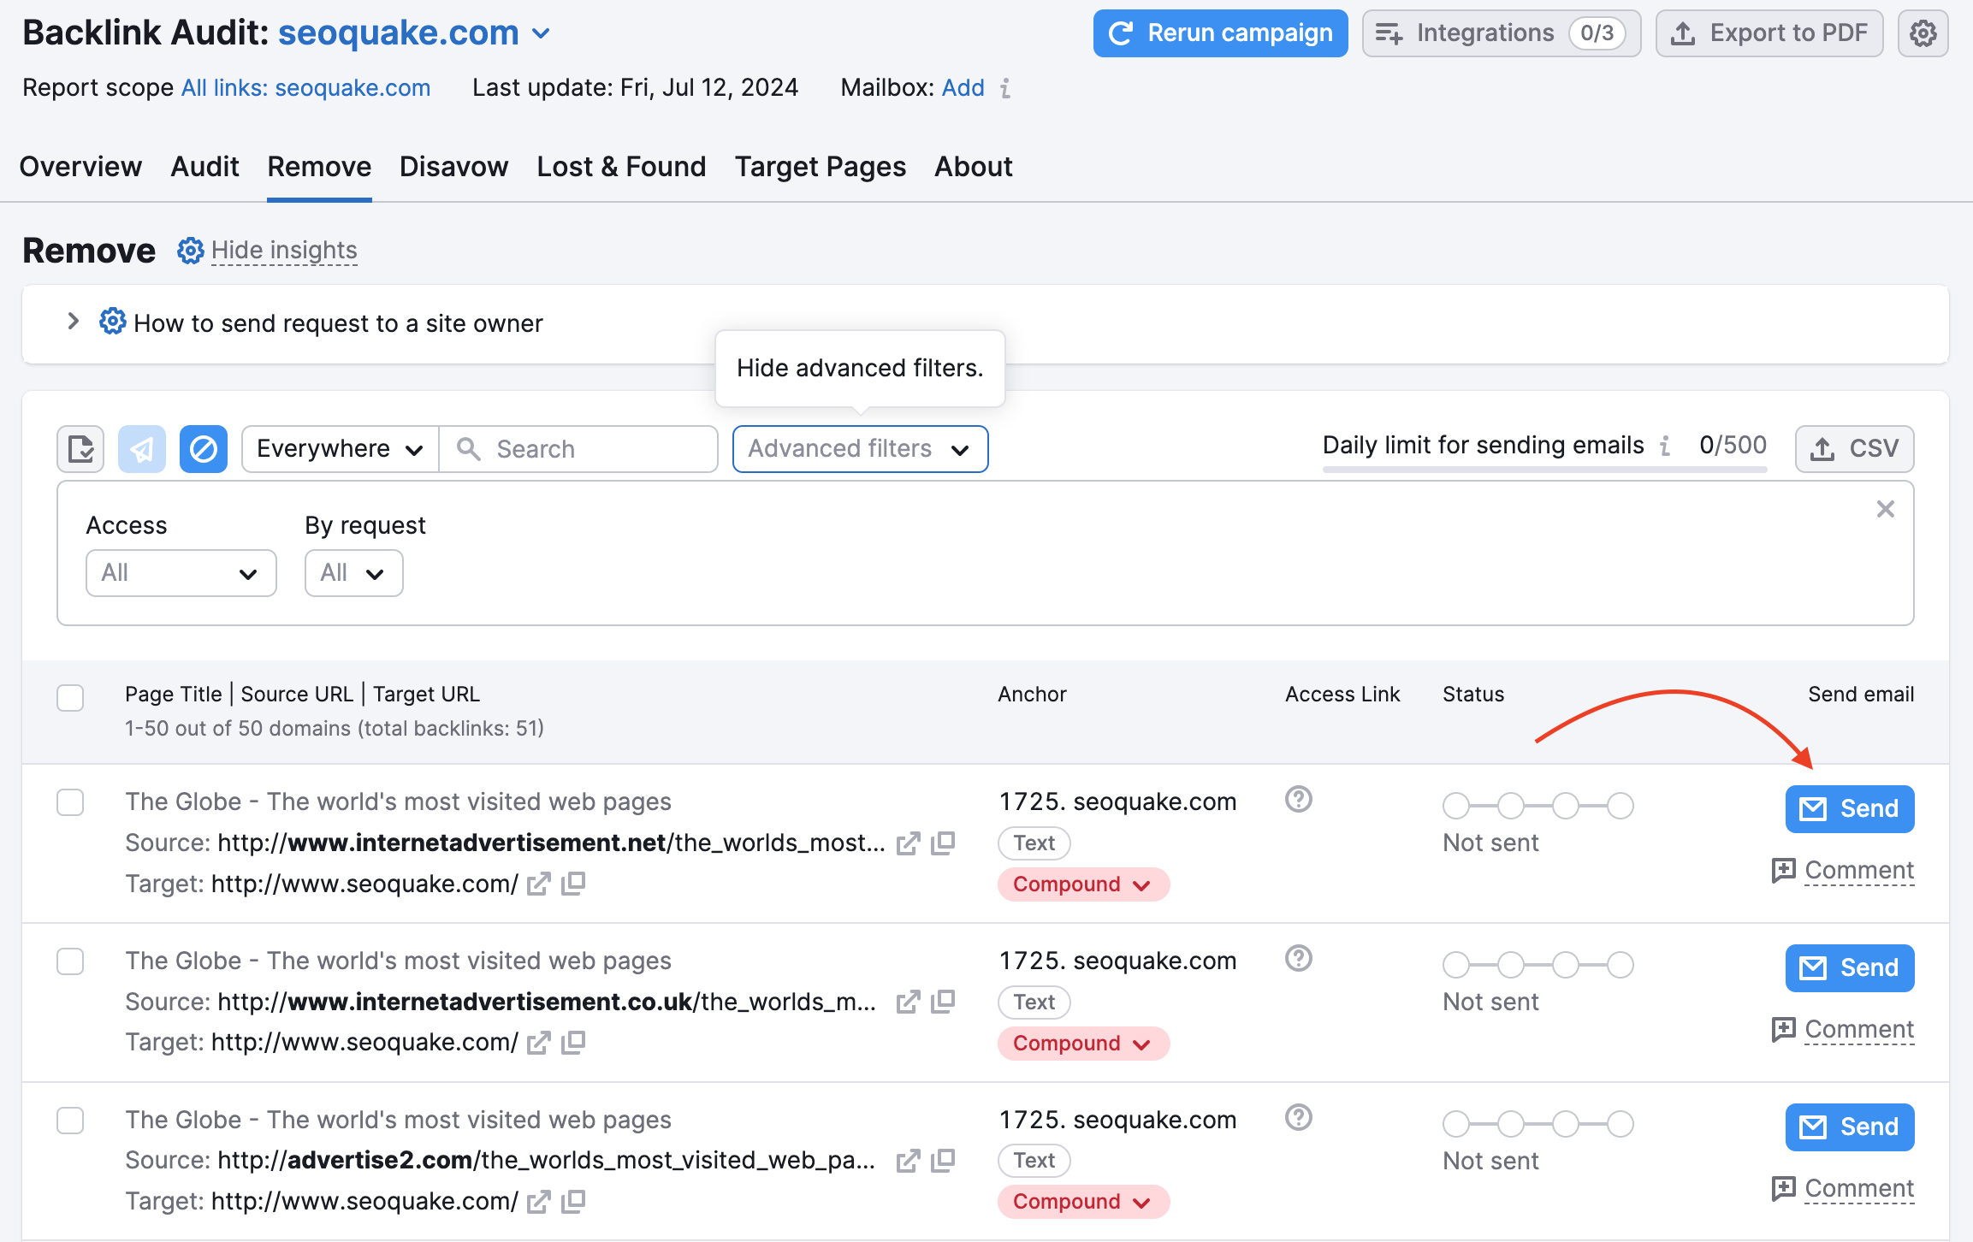Open third row target URL externally
The image size is (1973, 1242).
point(538,1202)
